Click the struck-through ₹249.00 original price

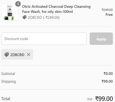107,10
